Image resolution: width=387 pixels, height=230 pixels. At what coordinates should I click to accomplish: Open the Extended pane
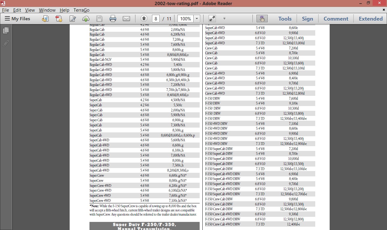370,19
